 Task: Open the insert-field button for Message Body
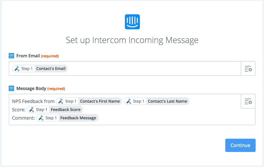[248, 101]
